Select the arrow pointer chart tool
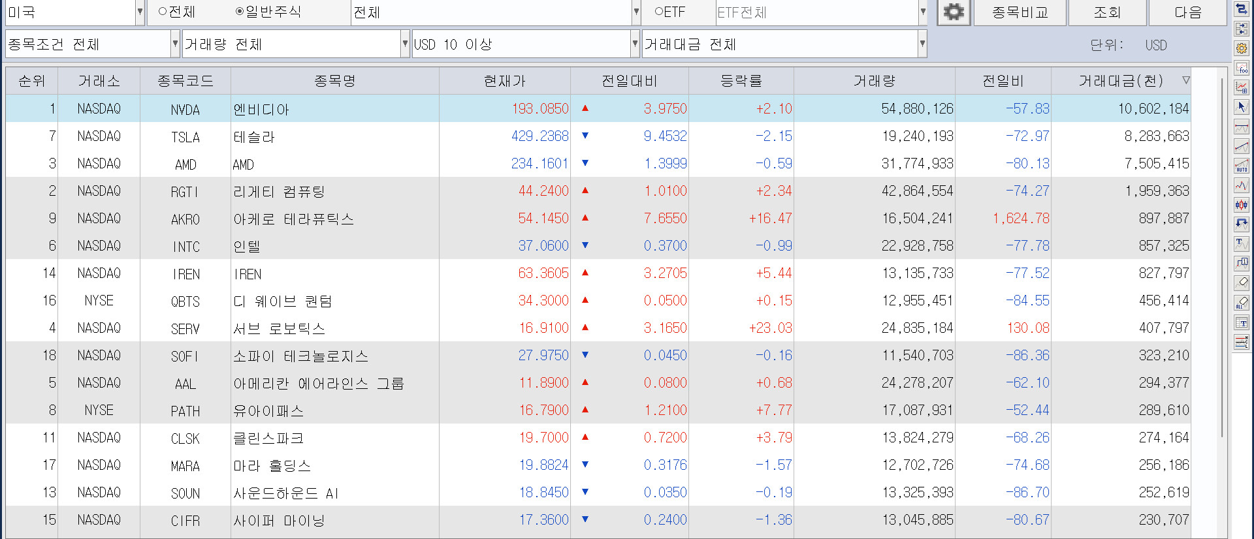The height and width of the screenshot is (539, 1254). [1241, 107]
